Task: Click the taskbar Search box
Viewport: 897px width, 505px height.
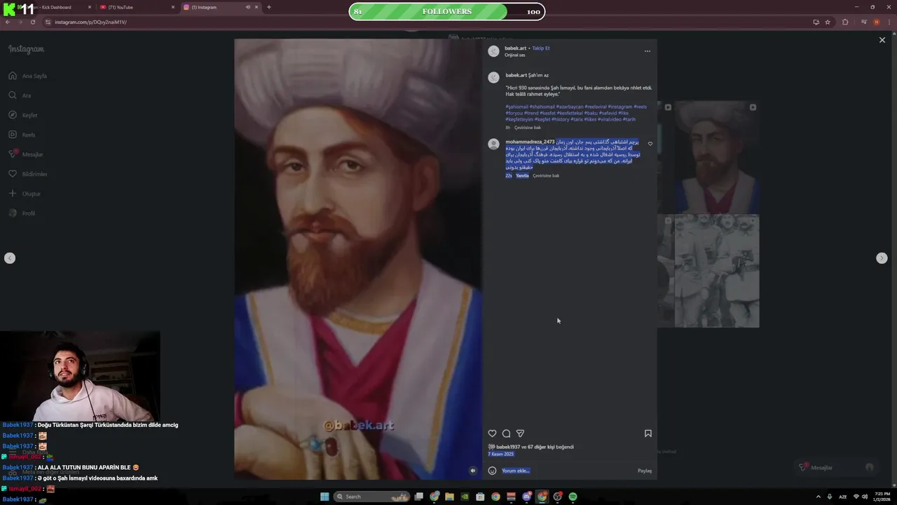Action: 371,497
